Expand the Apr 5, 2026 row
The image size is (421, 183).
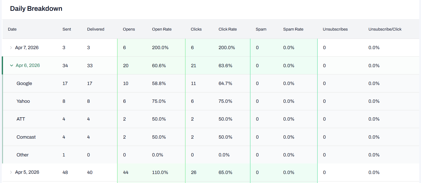click(11, 172)
